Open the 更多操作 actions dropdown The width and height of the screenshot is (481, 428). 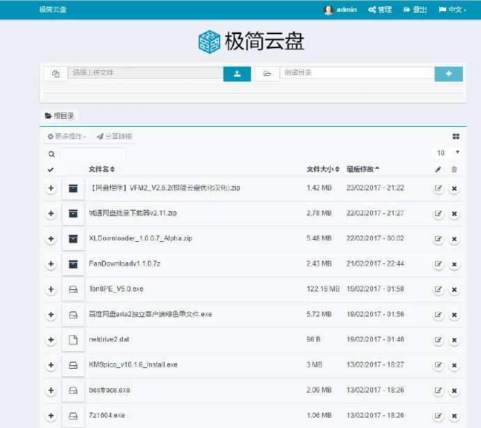[x=66, y=136]
